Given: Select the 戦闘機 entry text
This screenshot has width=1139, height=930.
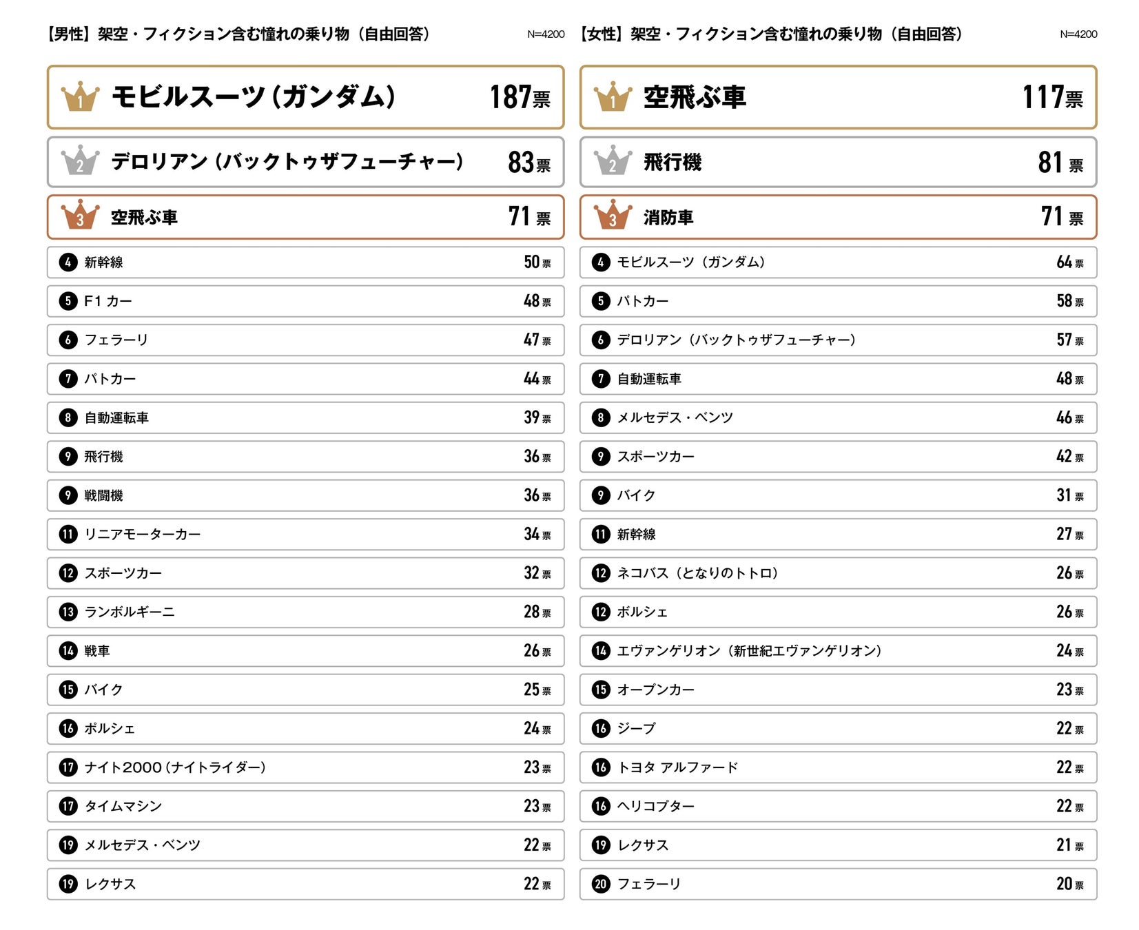Looking at the screenshot, I should [x=103, y=495].
